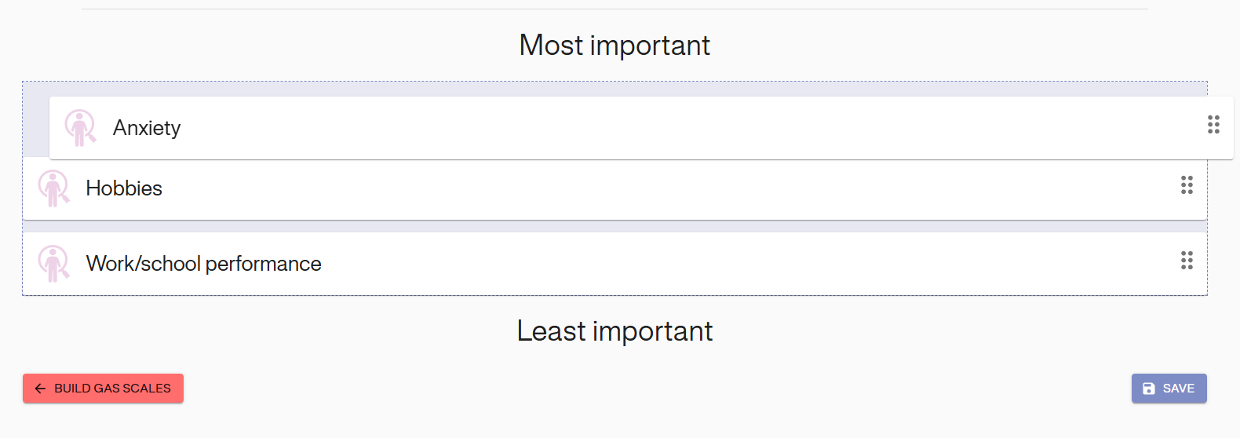Click the Work/school performance person icon

pos(53,264)
